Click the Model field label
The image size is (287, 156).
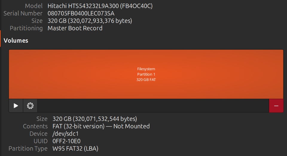pos(34,6)
